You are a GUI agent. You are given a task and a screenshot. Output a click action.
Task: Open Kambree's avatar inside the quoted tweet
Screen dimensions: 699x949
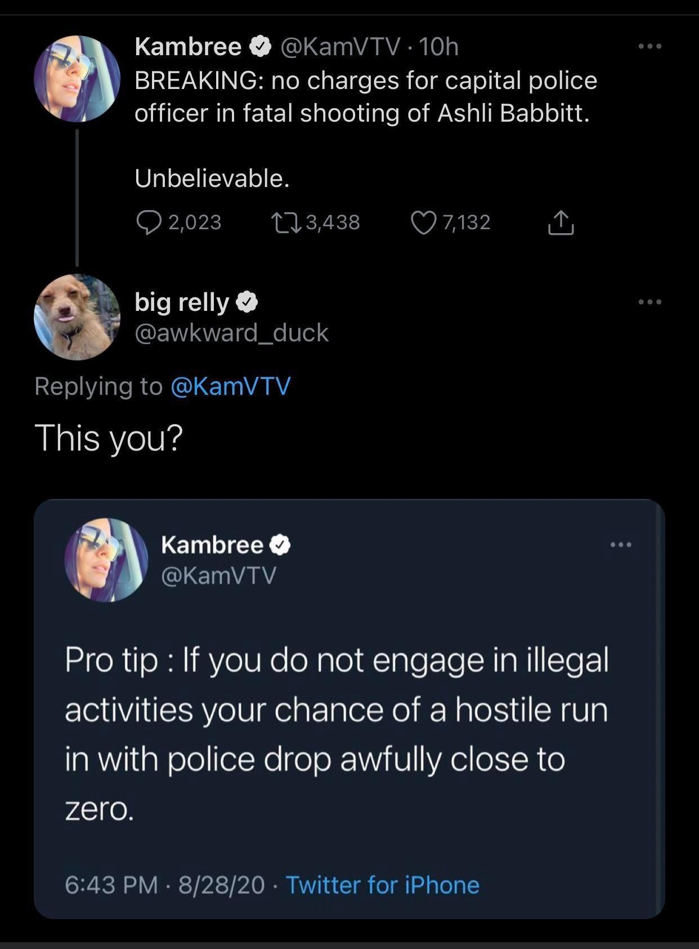(106, 560)
